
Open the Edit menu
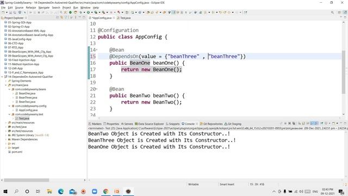pos(10,8)
